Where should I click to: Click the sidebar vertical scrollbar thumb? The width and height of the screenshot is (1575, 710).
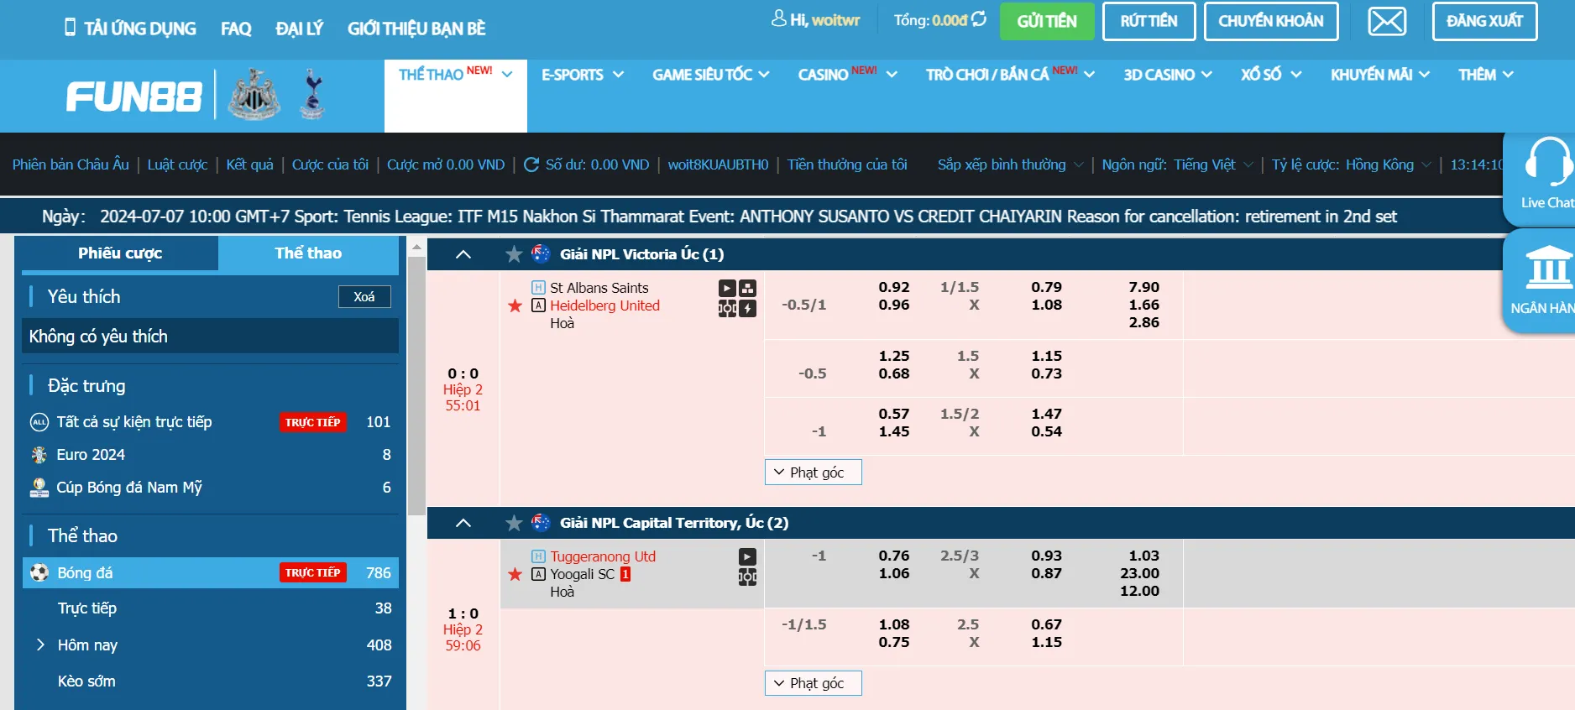pyautogui.click(x=416, y=386)
